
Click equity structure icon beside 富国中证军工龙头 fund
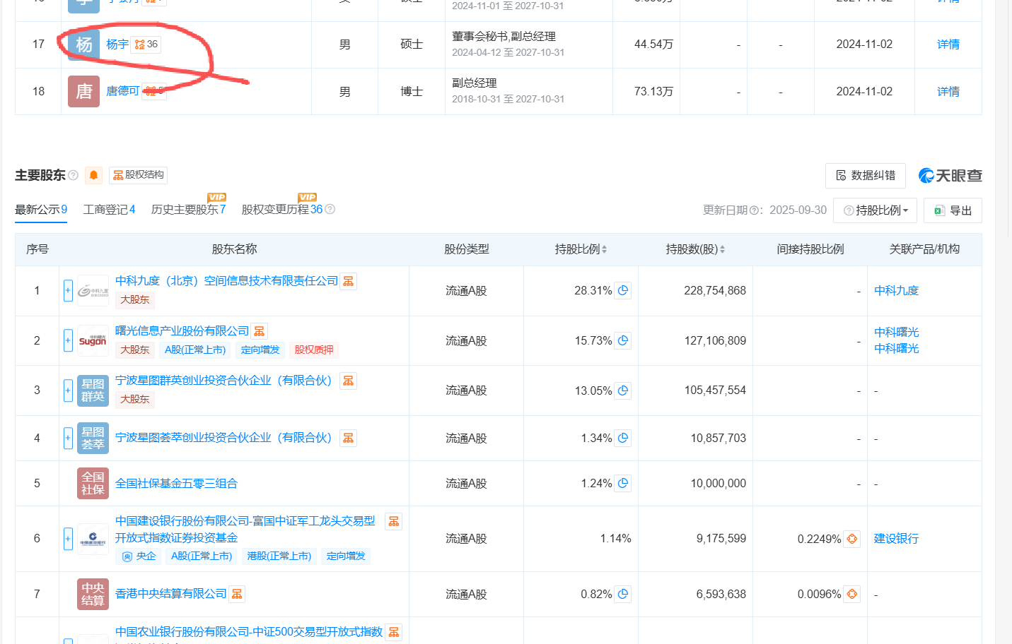(393, 521)
